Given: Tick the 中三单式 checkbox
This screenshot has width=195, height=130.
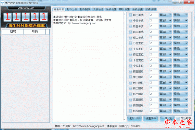Looking at the screenshot, I should coord(130,21).
